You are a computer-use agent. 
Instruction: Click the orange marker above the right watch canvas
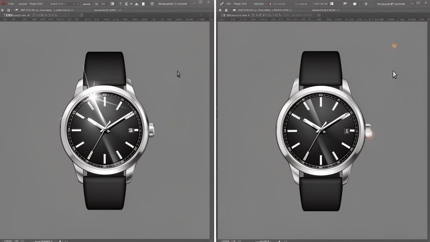[x=394, y=45]
